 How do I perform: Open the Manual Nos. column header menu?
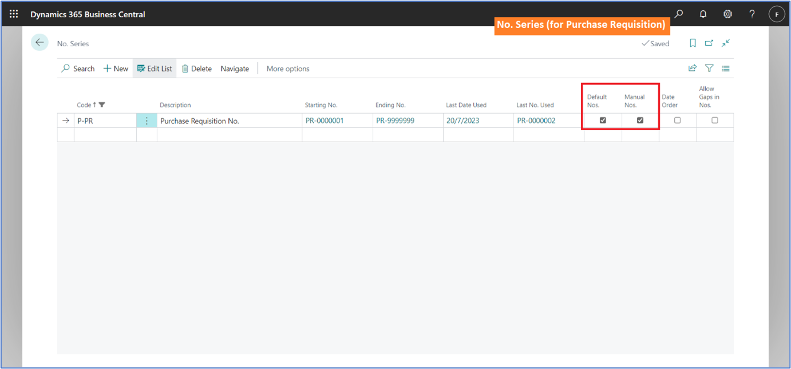pos(634,101)
